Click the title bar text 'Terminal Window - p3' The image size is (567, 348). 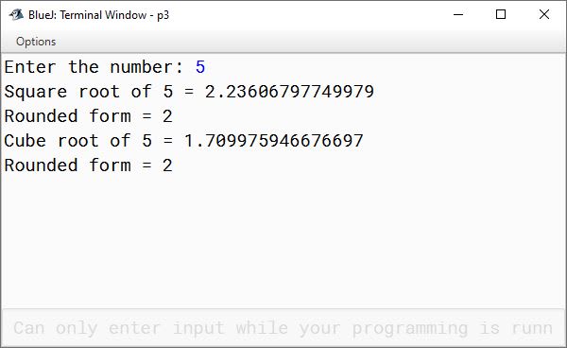[x=114, y=15]
